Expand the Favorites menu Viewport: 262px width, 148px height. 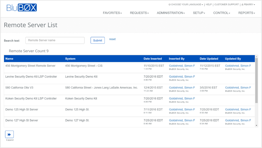[x=112, y=13]
